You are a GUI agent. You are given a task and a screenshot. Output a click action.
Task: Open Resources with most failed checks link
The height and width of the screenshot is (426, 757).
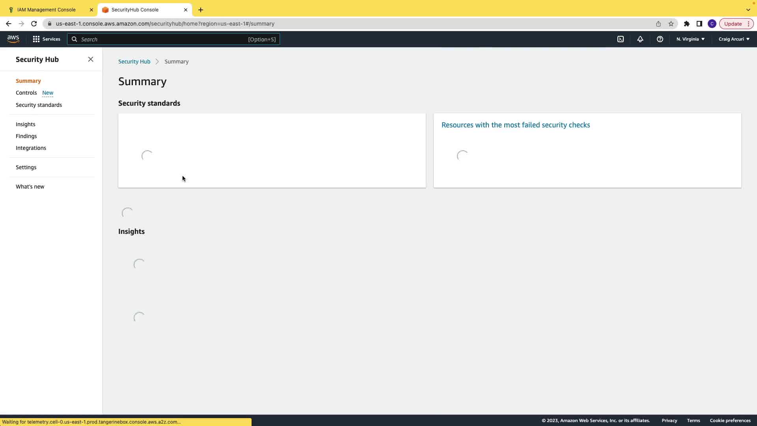point(516,125)
